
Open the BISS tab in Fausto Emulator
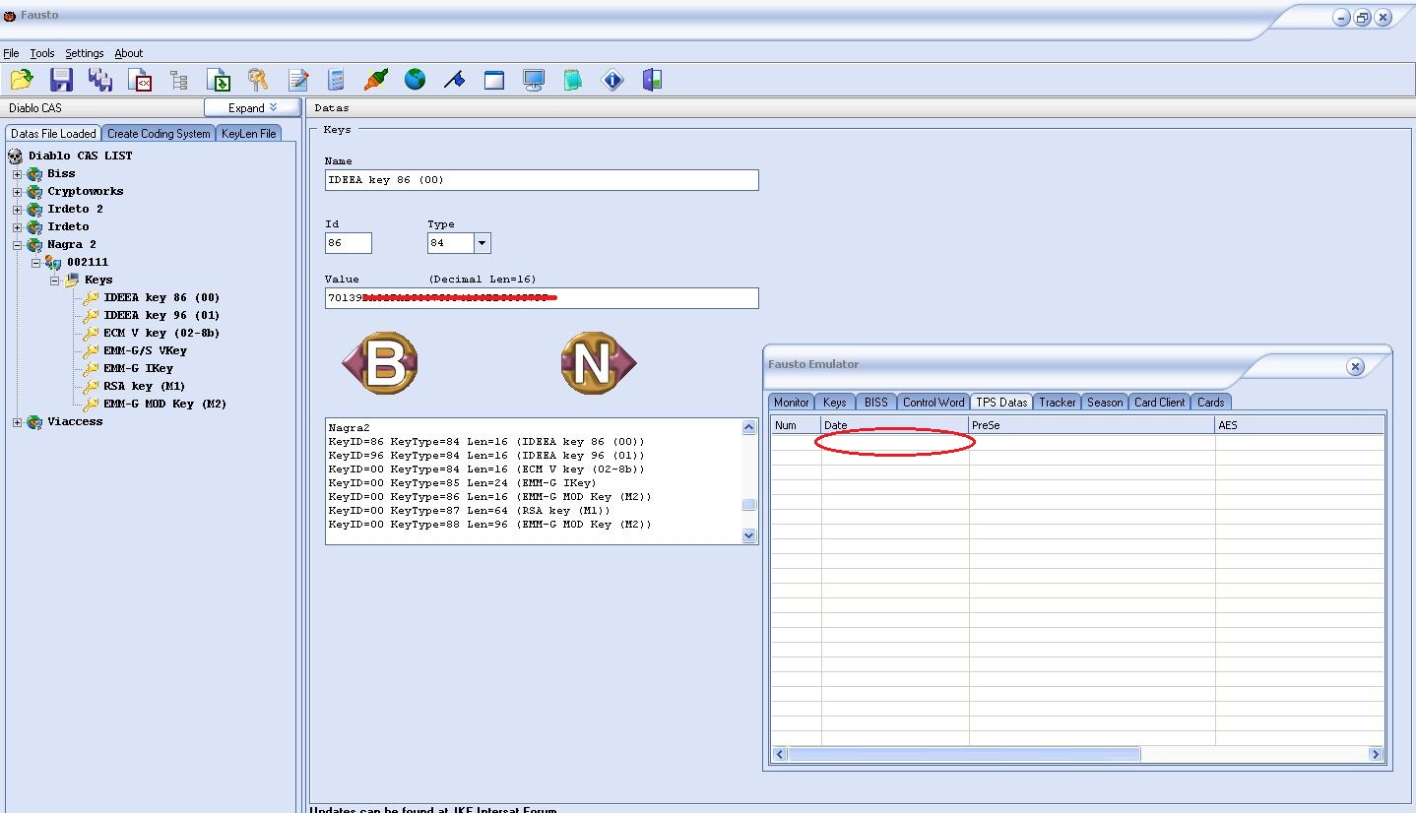875,403
